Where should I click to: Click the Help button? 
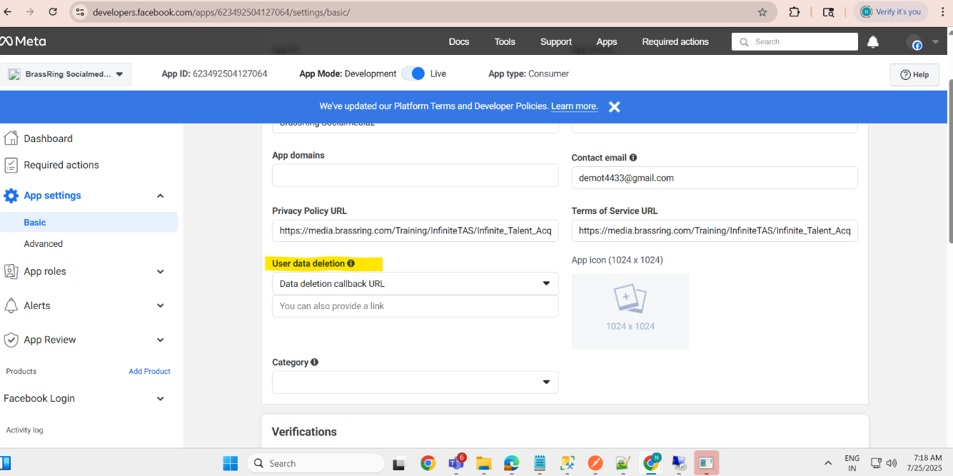point(914,74)
